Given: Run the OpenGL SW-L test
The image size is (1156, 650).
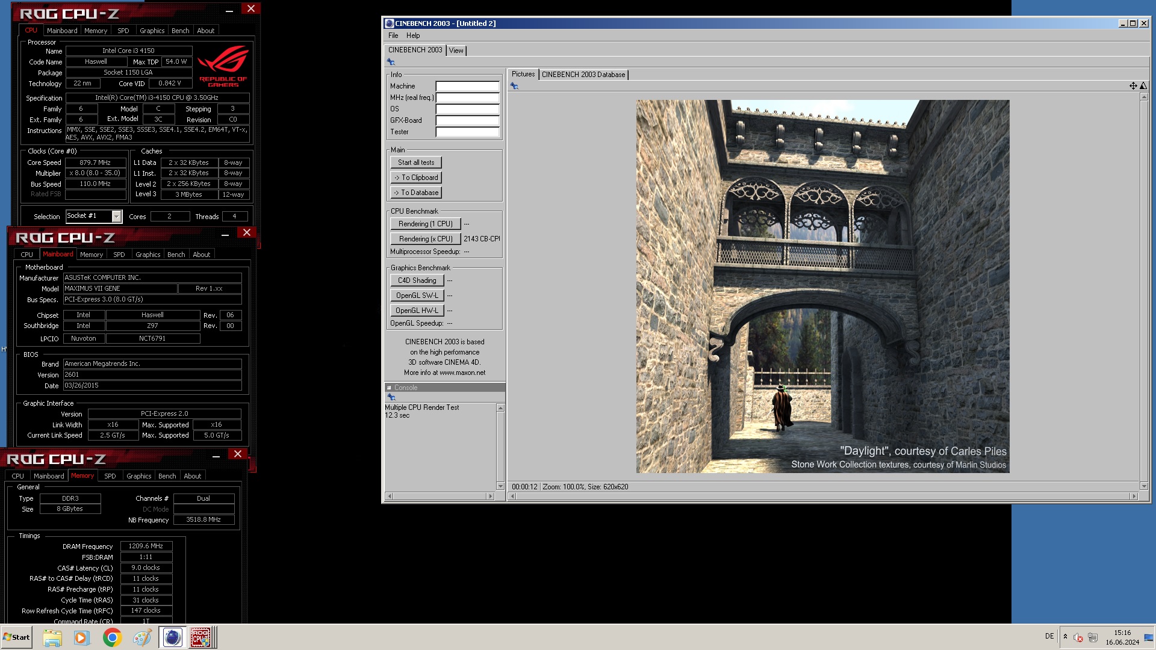Looking at the screenshot, I should [417, 296].
